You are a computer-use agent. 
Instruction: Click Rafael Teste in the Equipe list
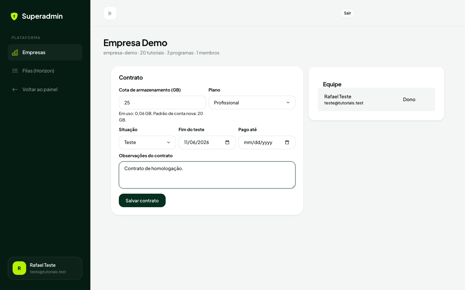coord(338,97)
